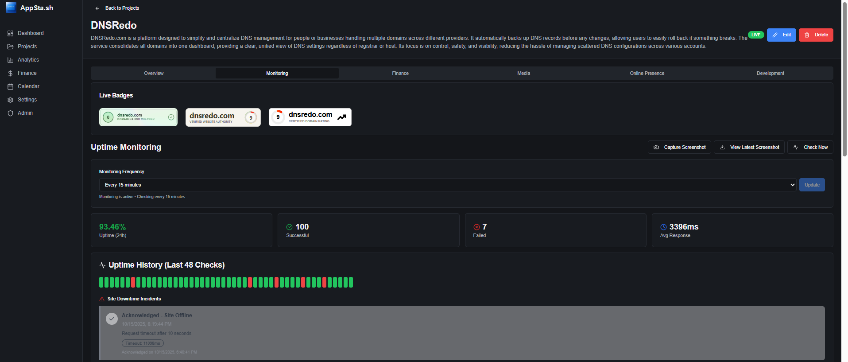Click the trending arrow on certified domain rating badge
Screen dimensions: 848x362
342,117
